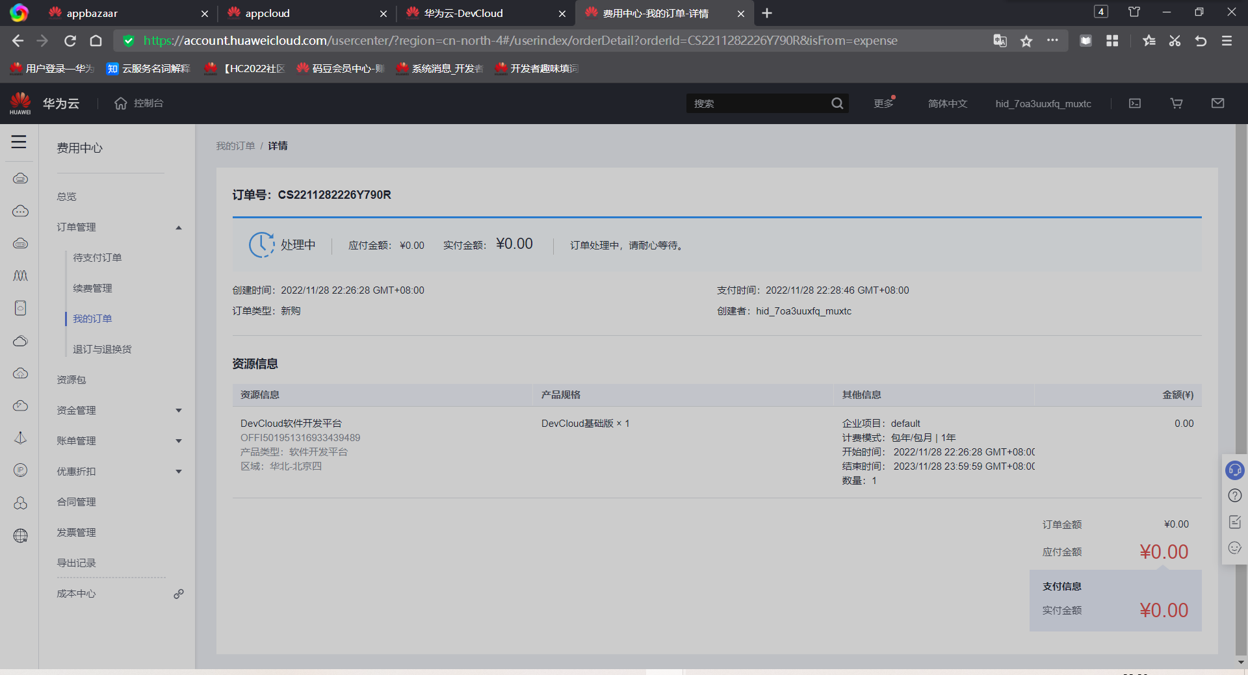Open 导出记录 in the sidebar
The width and height of the screenshot is (1248, 675).
(x=76, y=563)
